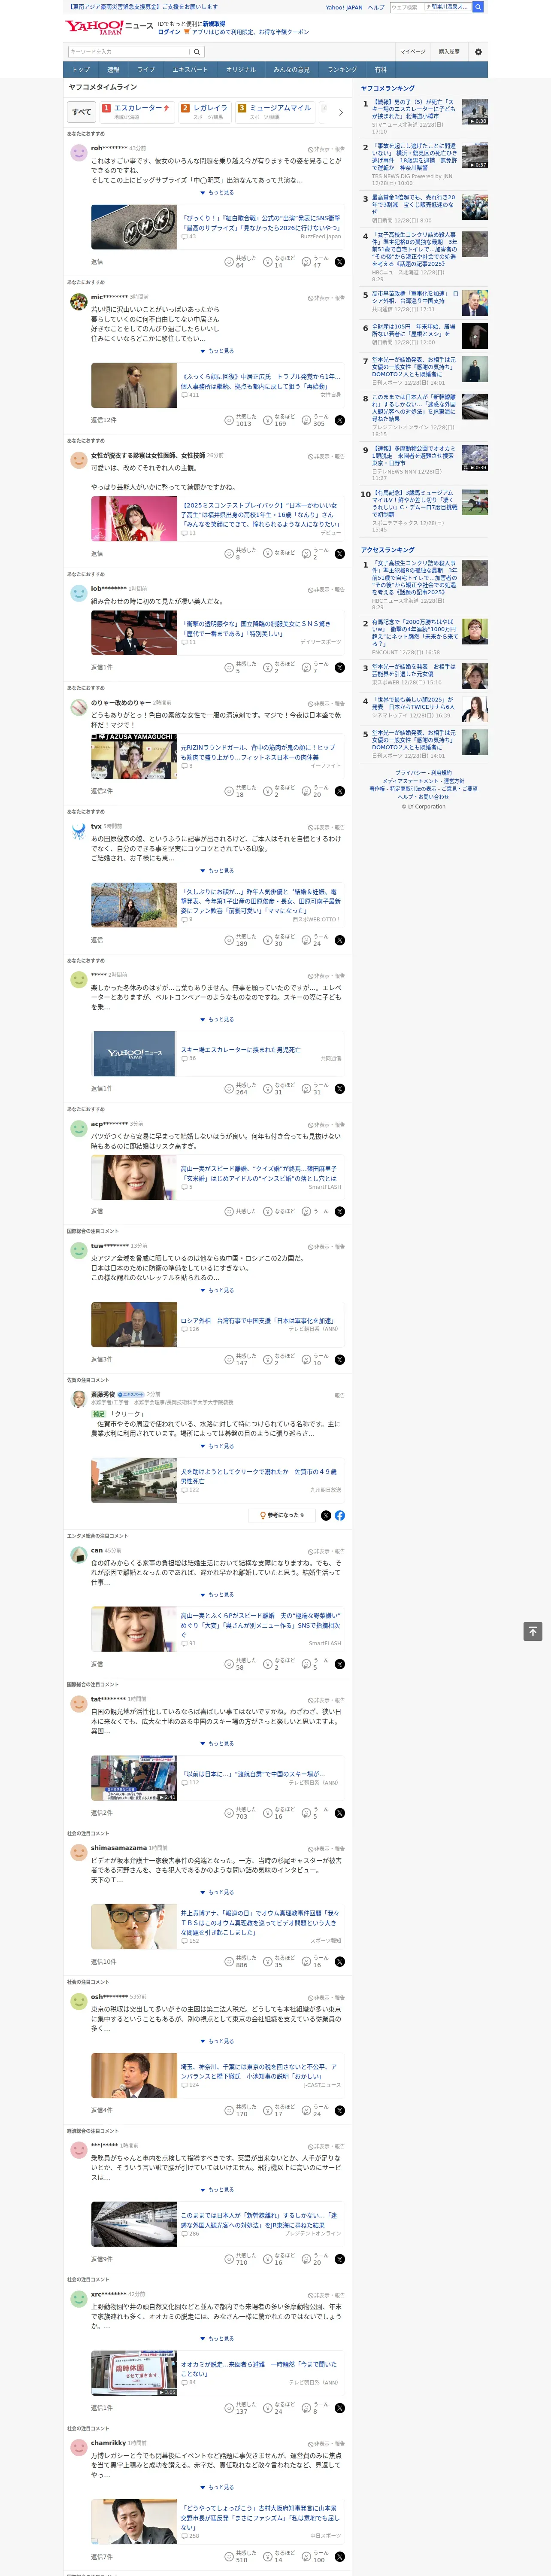Expand もっと見る on tat's comment
Image resolution: width=551 pixels, height=2576 pixels.
218,1744
